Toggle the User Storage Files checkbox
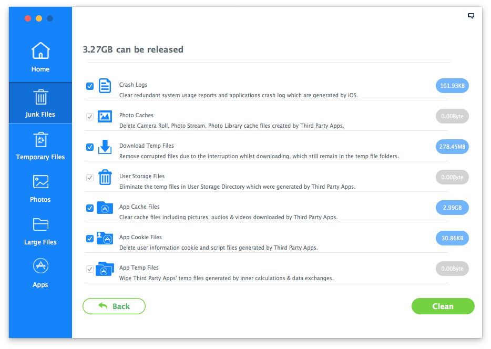Image resolution: width=491 pixels, height=349 pixels. 90,178
